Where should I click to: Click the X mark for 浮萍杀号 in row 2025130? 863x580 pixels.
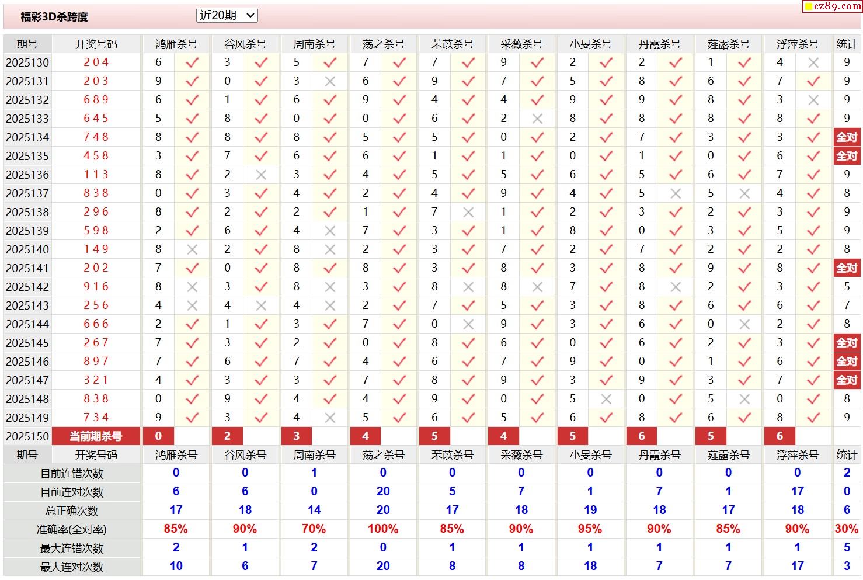813,62
